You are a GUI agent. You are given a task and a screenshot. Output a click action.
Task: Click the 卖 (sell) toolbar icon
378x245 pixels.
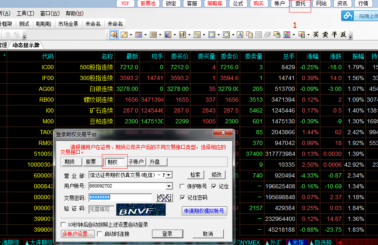325,35
